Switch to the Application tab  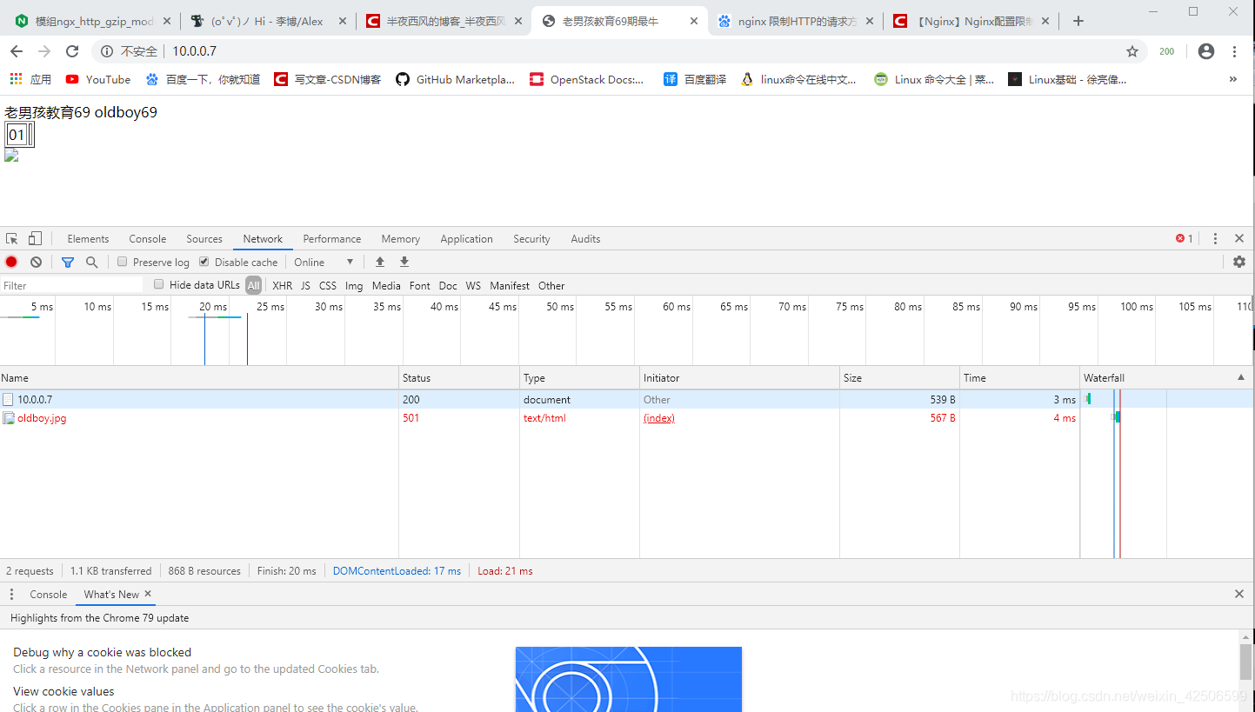click(466, 238)
